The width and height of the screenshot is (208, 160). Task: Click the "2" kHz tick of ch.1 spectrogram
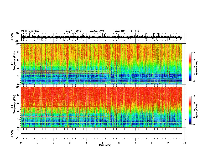click(18, 76)
